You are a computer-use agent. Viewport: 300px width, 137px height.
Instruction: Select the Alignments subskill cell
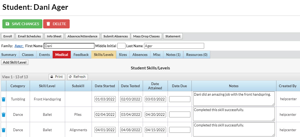pyautogui.click(x=78, y=130)
